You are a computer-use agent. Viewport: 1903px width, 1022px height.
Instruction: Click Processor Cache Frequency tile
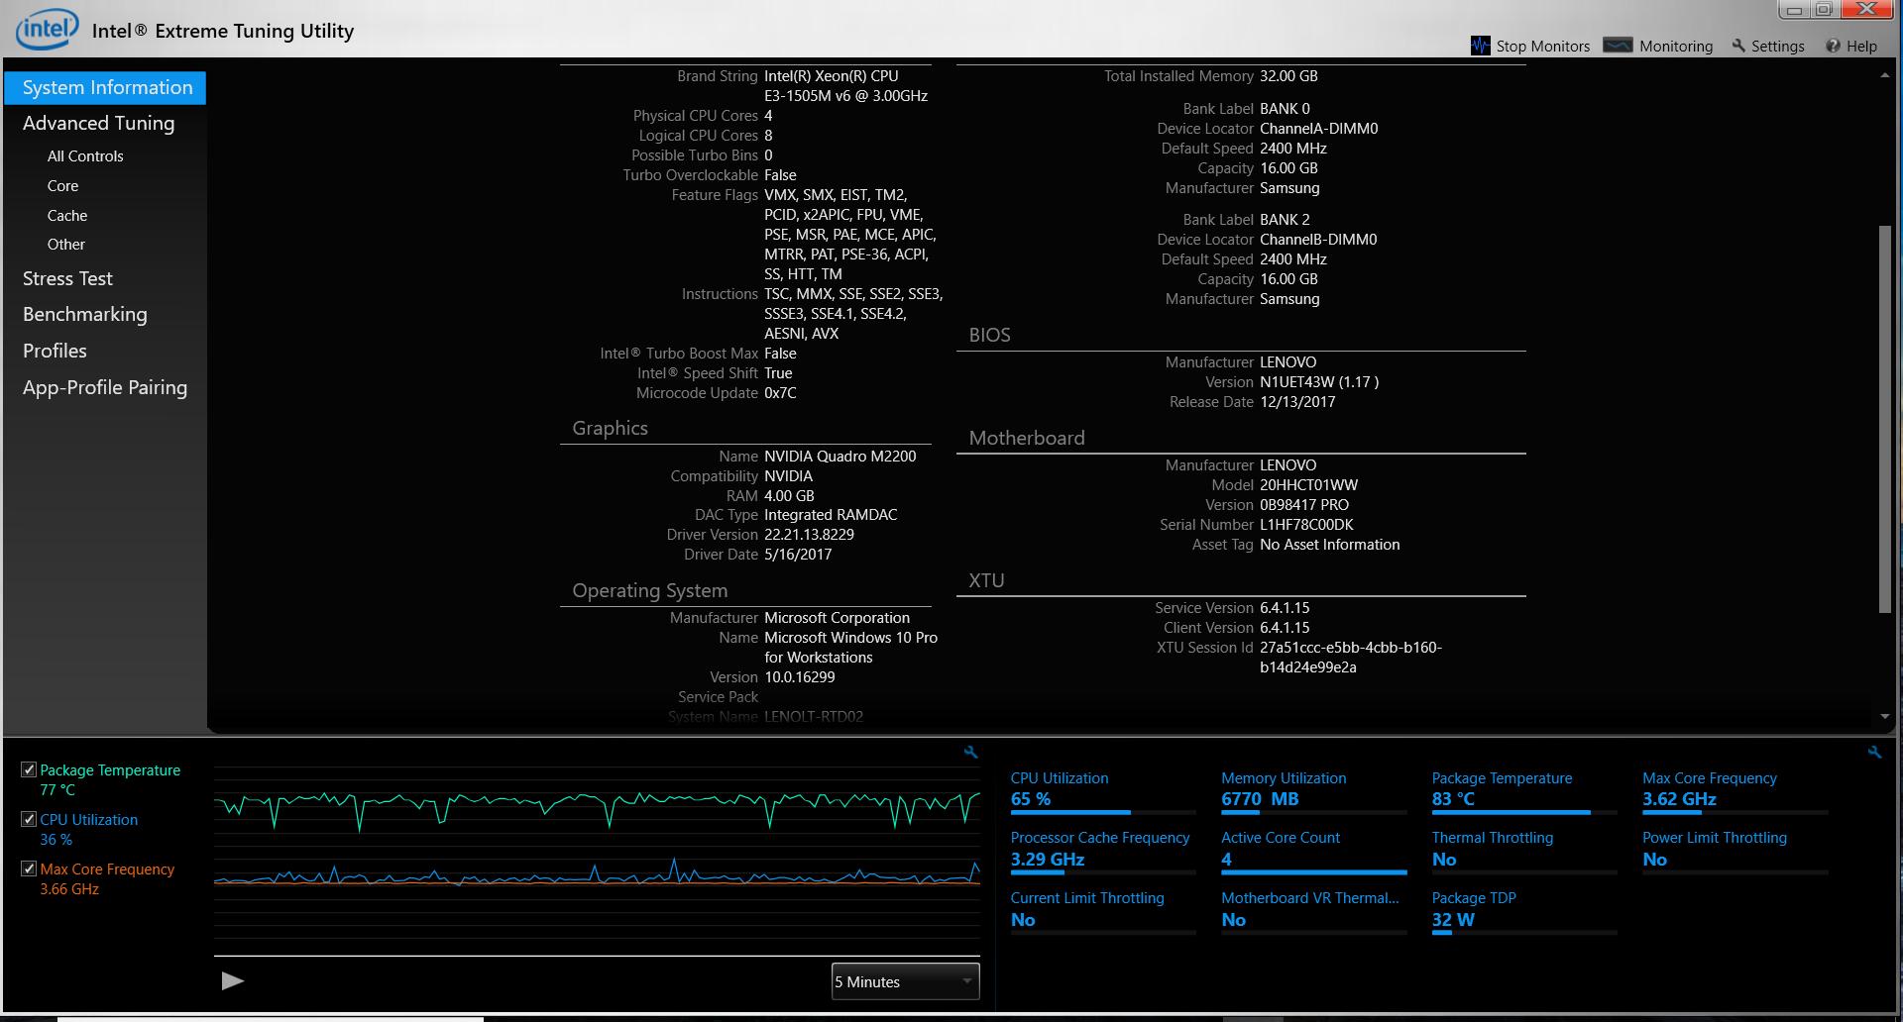click(x=1102, y=852)
